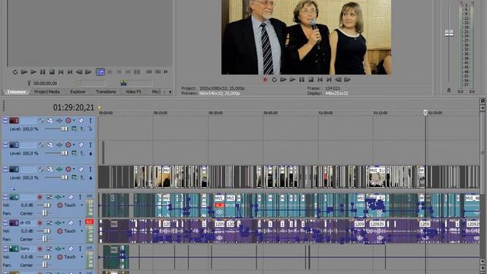The width and height of the screenshot is (487, 274).
Task: Open the Explorer tab
Action: point(78,92)
